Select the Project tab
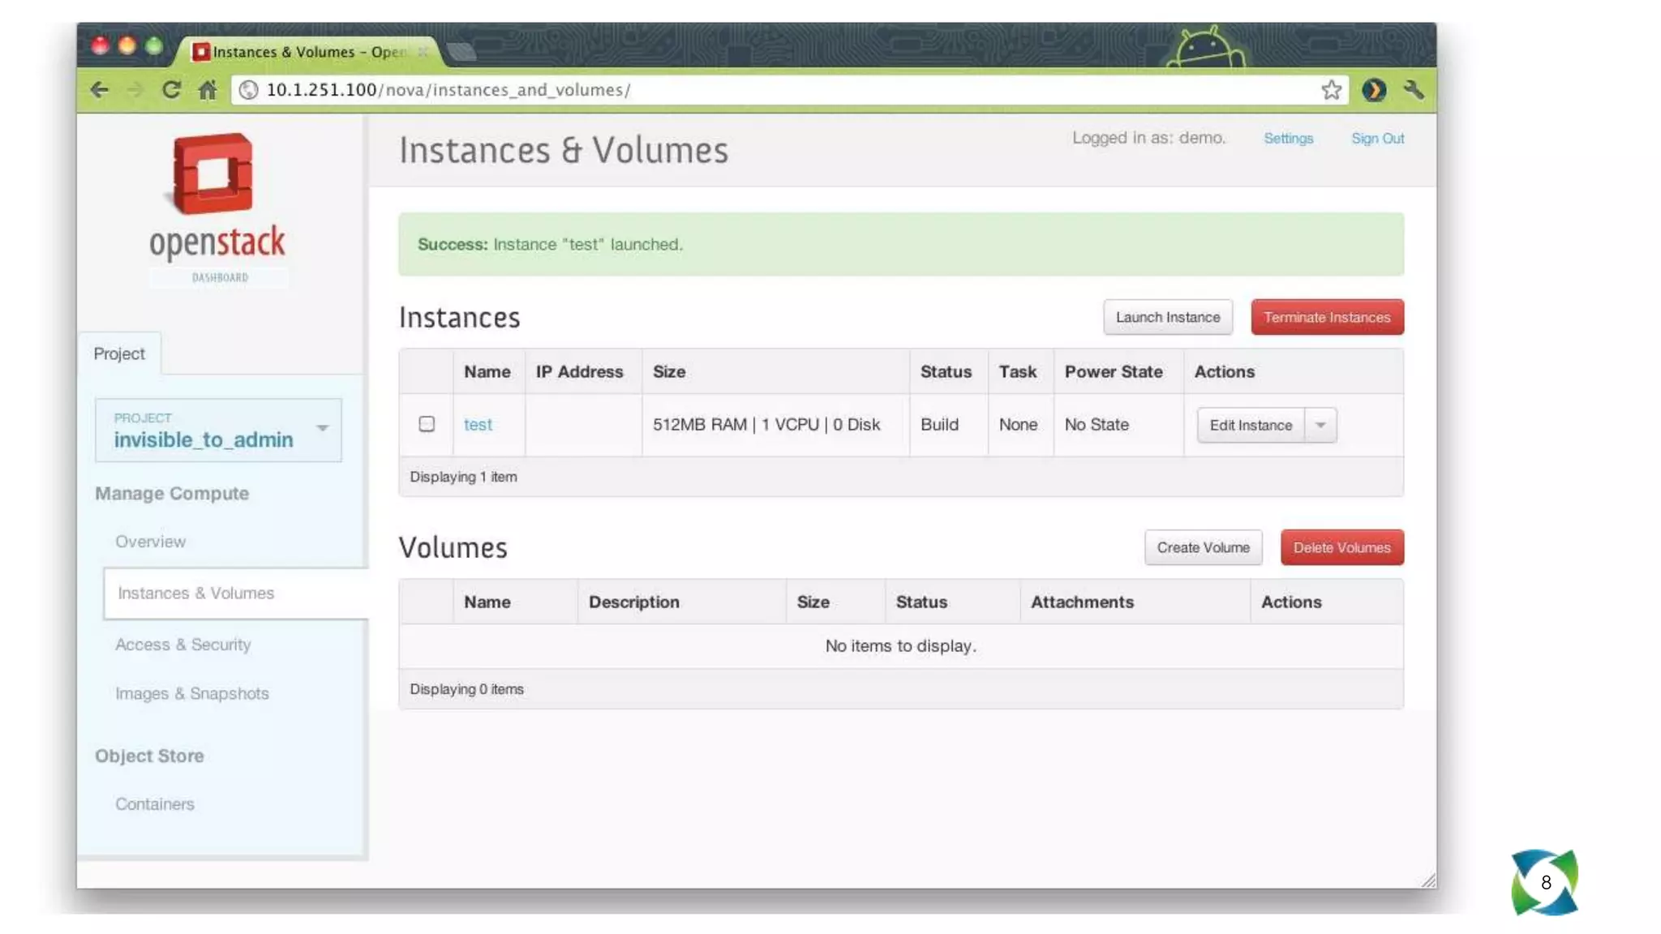1661x934 pixels. pos(119,353)
